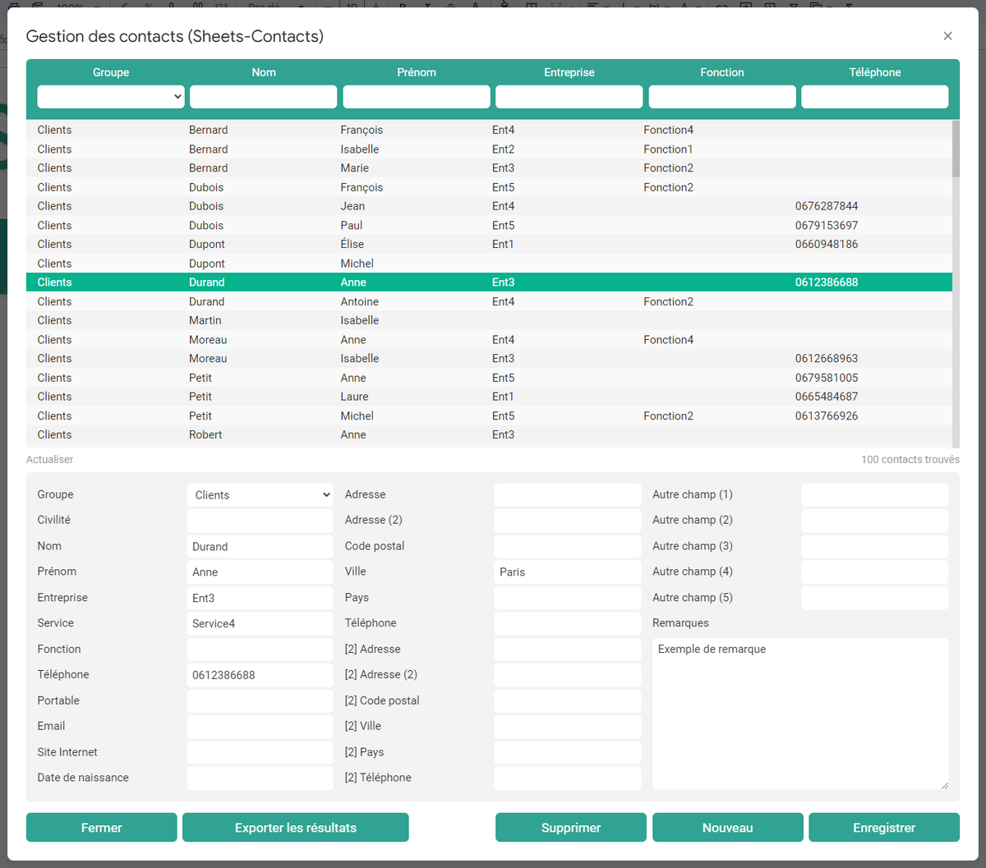The height and width of the screenshot is (868, 986).
Task: Click the Date de naissance field
Action: (x=260, y=778)
